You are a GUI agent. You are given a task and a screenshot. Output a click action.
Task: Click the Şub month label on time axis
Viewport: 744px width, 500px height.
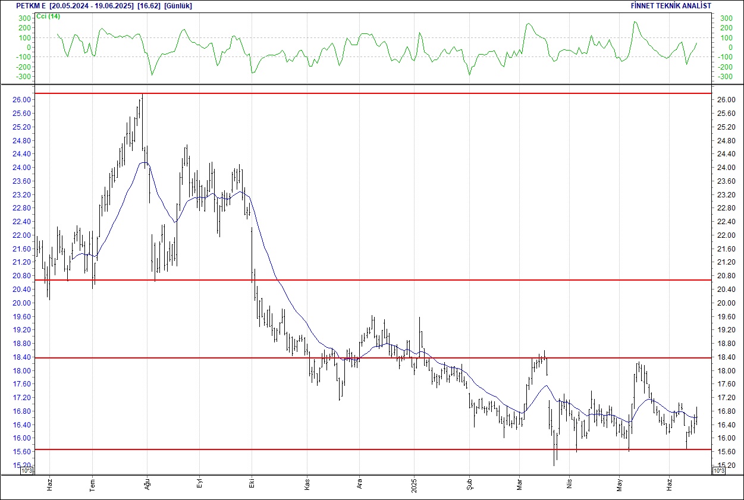click(469, 485)
